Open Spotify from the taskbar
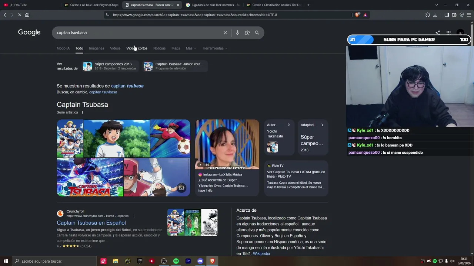 (176, 261)
